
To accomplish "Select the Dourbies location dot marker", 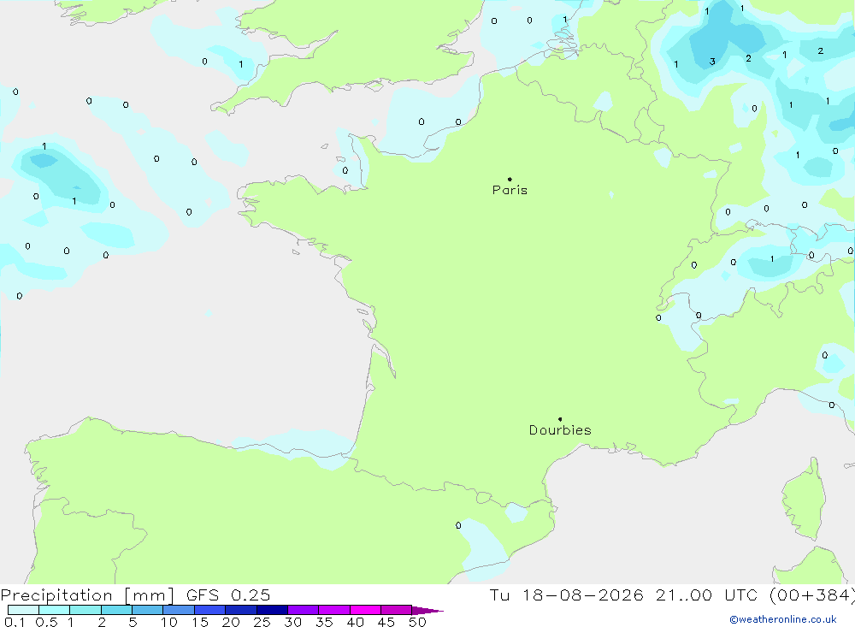I will click(x=560, y=419).
